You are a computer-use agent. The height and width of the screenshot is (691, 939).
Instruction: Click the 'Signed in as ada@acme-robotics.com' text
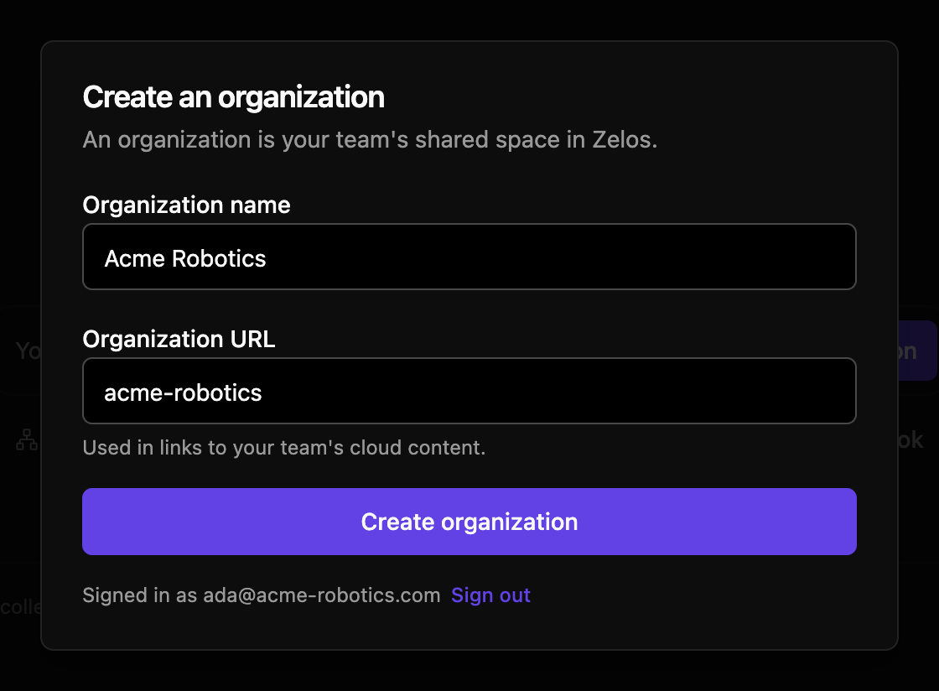coord(261,595)
